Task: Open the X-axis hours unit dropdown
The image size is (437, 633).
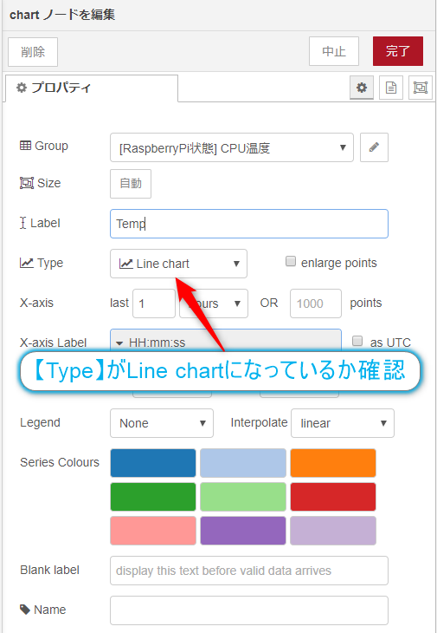Action: coord(214,303)
